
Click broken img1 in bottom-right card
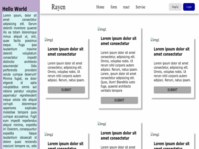pos(155,134)
